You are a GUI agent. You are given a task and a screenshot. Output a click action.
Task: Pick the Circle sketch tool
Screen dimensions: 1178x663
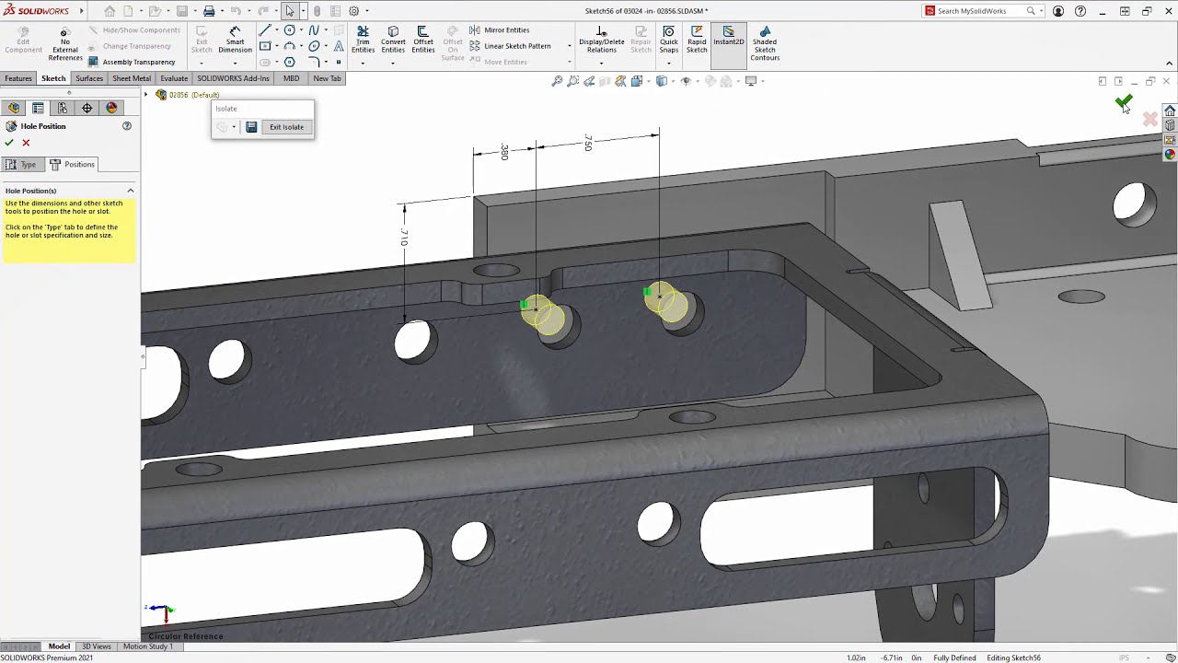pos(289,30)
